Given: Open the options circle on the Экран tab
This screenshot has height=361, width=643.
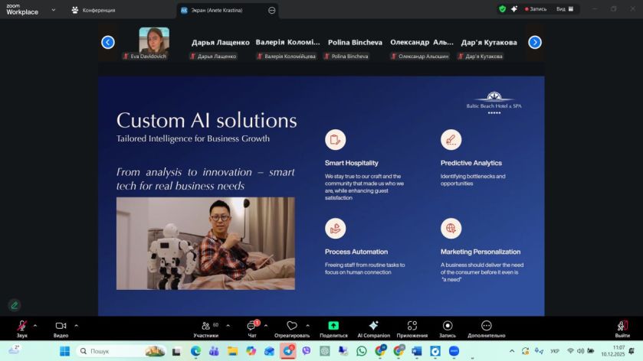Looking at the screenshot, I should click(271, 10).
